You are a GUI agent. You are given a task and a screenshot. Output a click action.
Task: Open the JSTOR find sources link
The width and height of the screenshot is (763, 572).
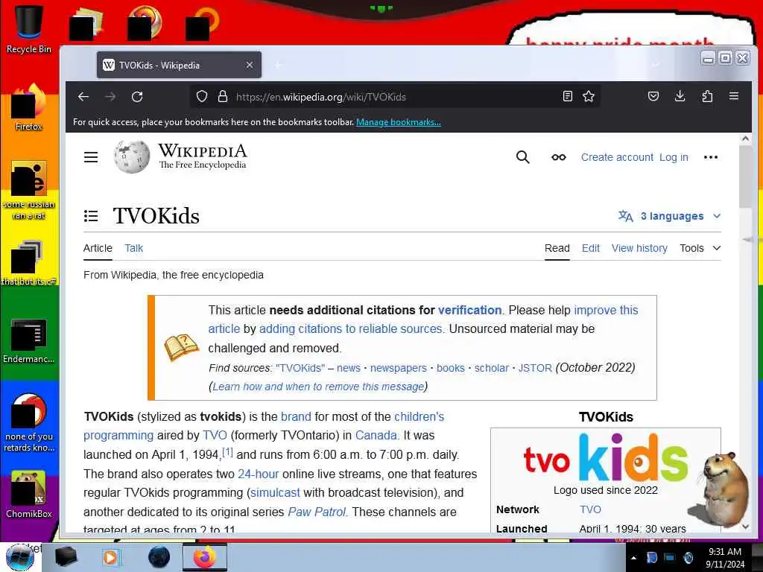click(535, 368)
